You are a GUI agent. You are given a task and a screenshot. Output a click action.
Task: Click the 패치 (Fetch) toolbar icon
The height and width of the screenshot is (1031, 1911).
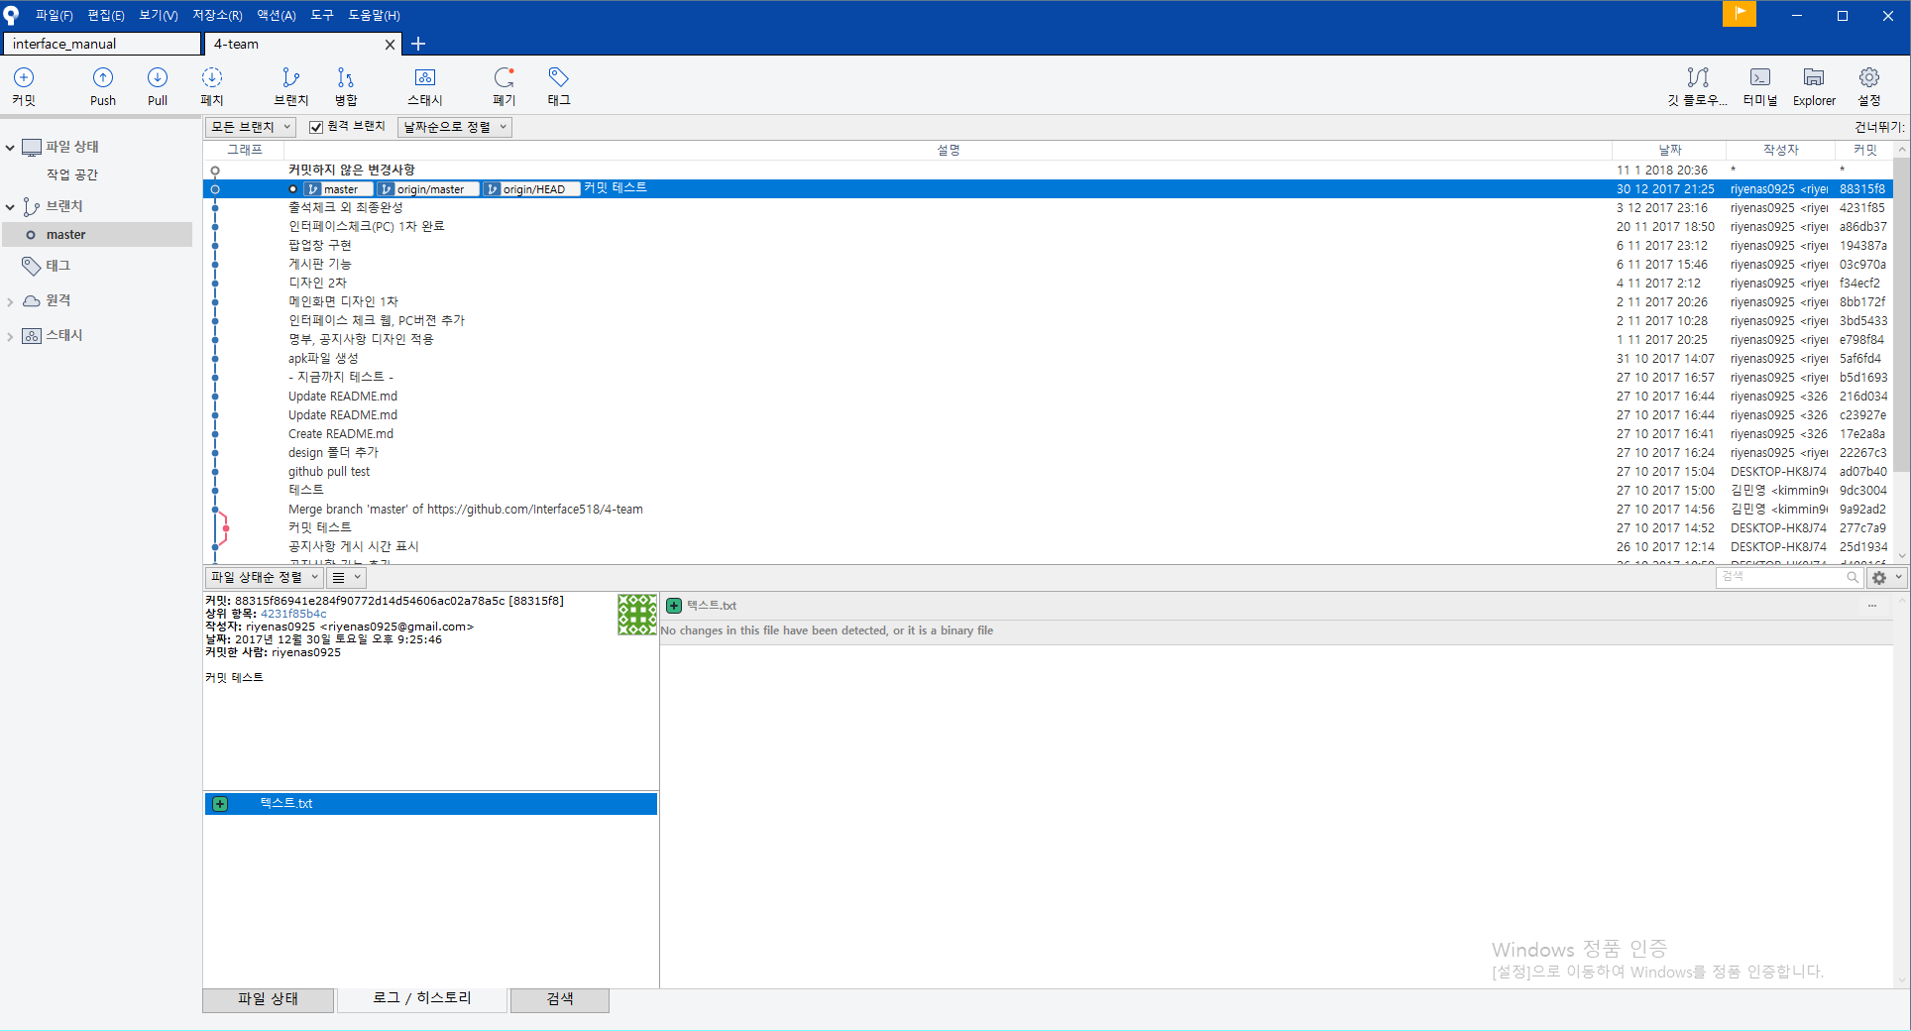[x=212, y=86]
